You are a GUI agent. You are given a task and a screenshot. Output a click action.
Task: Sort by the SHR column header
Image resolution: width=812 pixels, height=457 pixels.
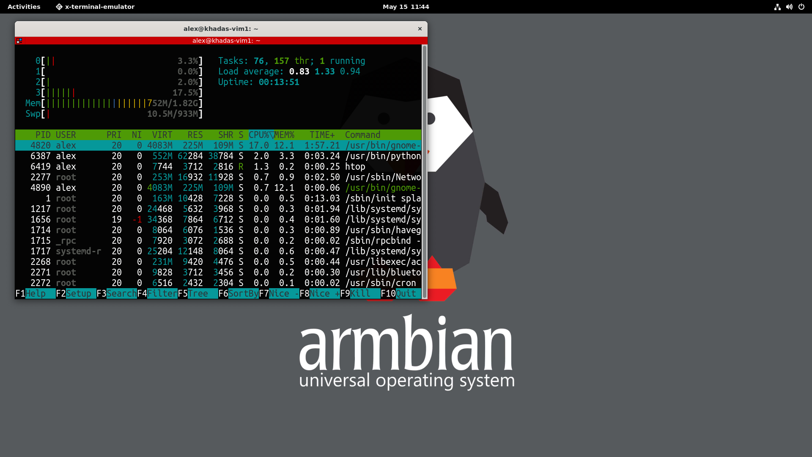(226, 135)
